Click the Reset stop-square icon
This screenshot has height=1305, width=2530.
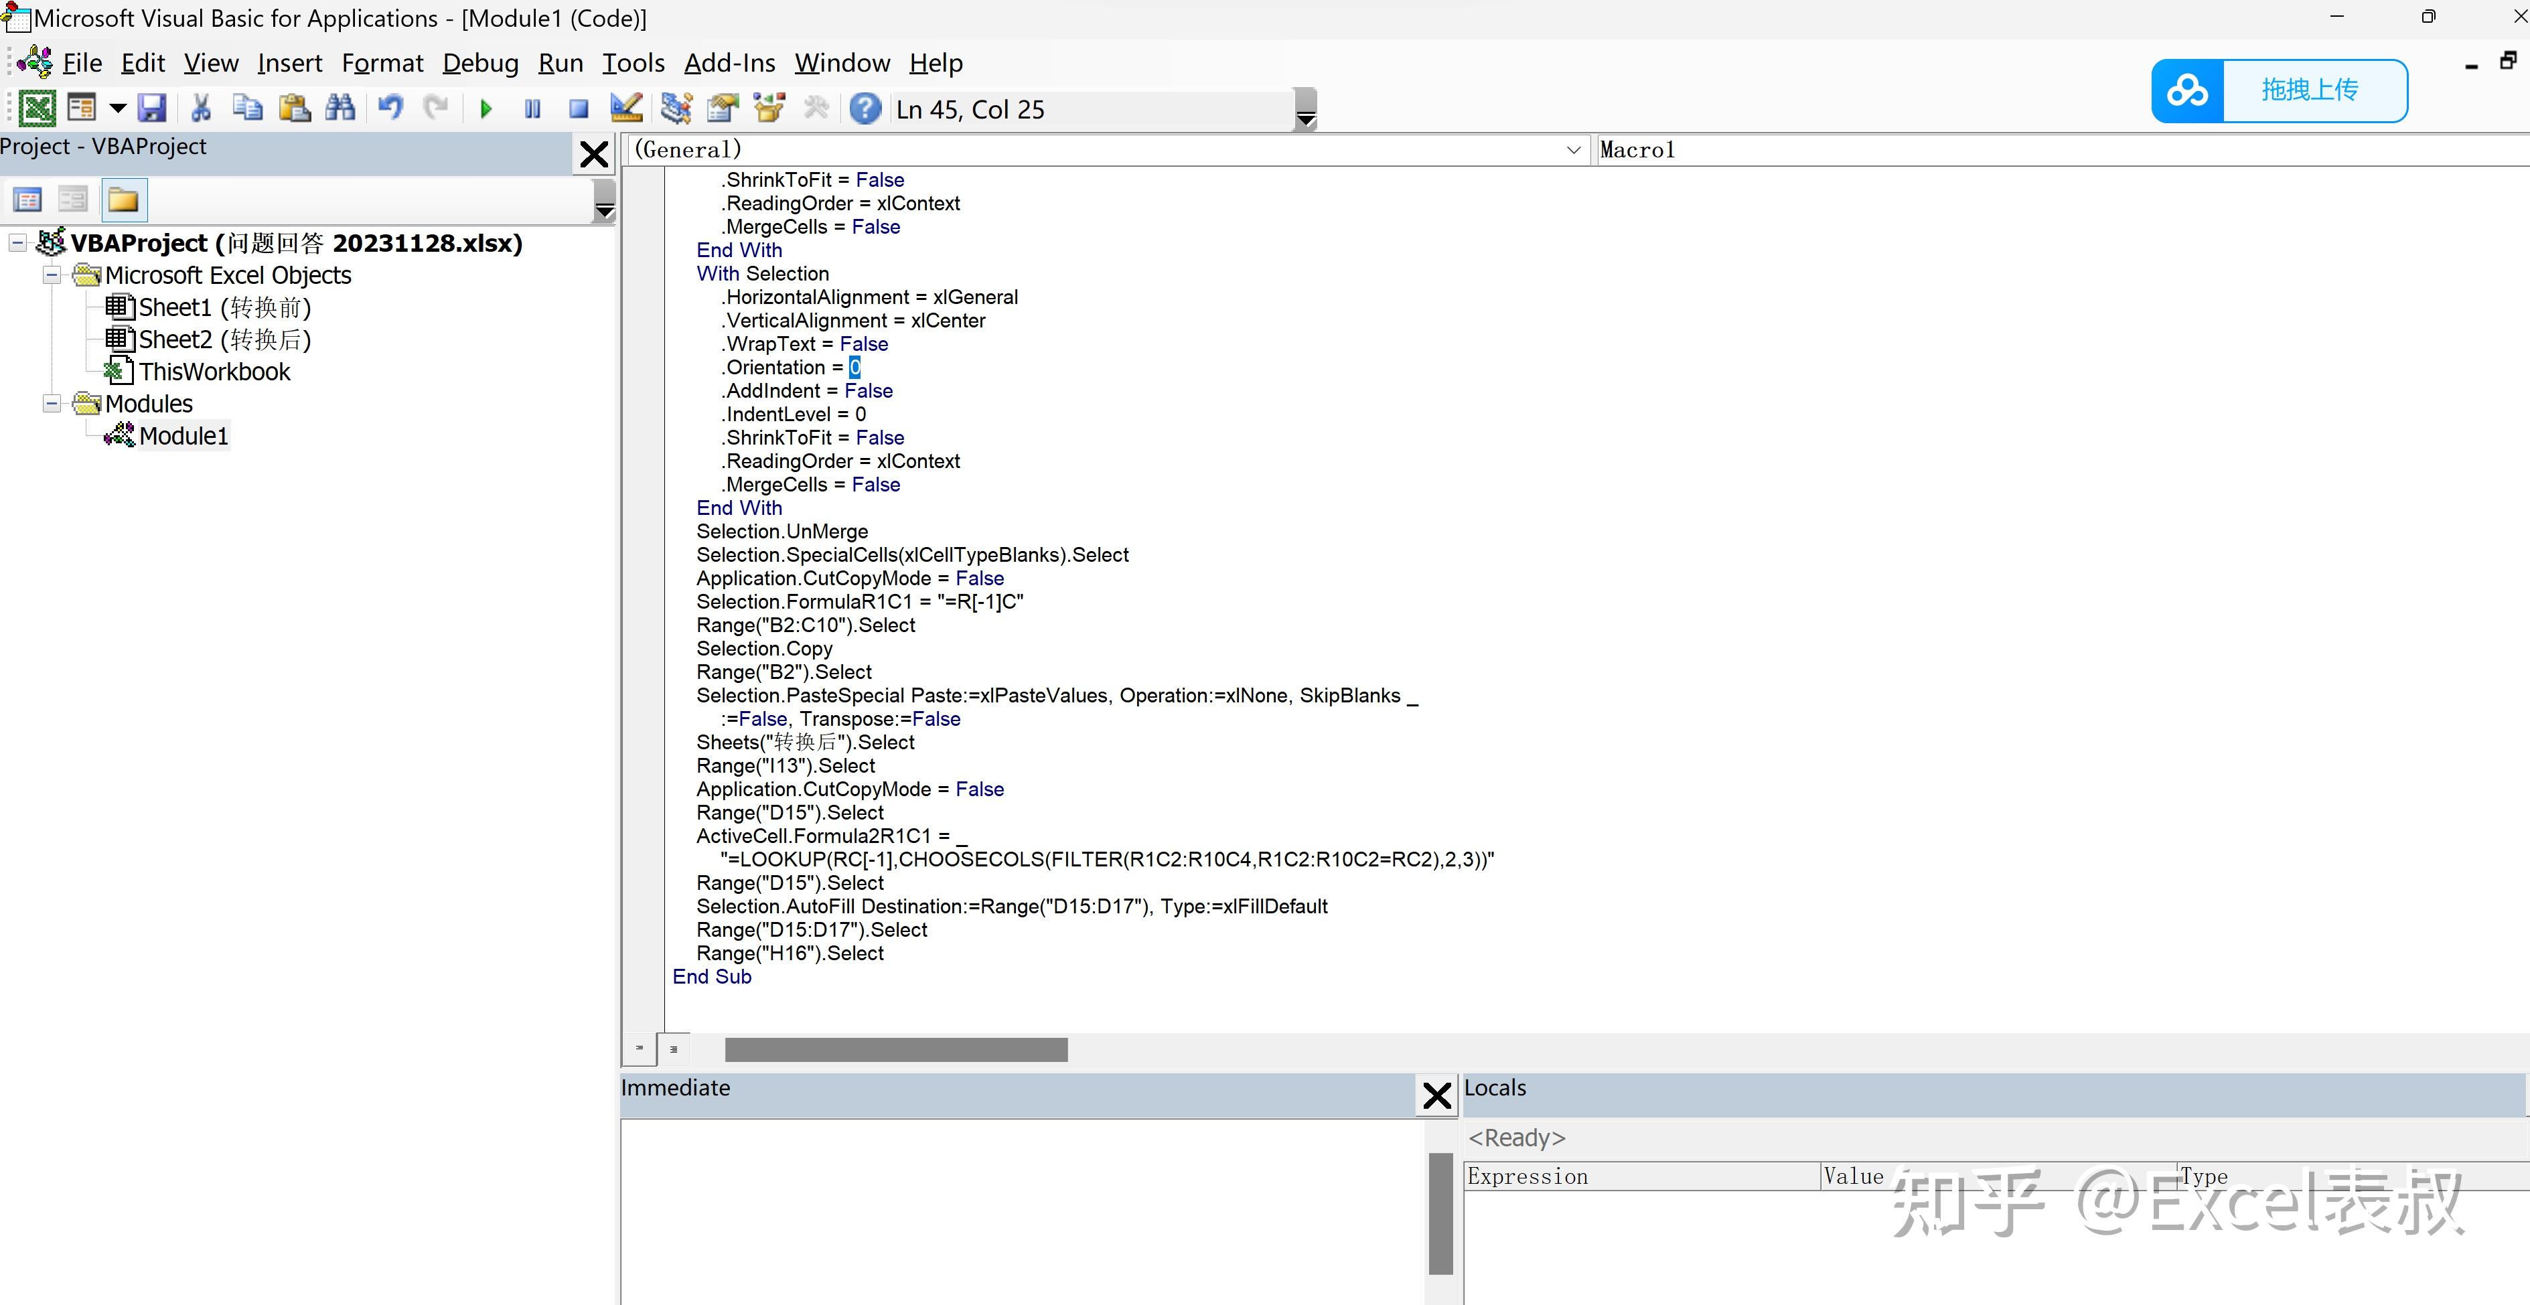[579, 109]
